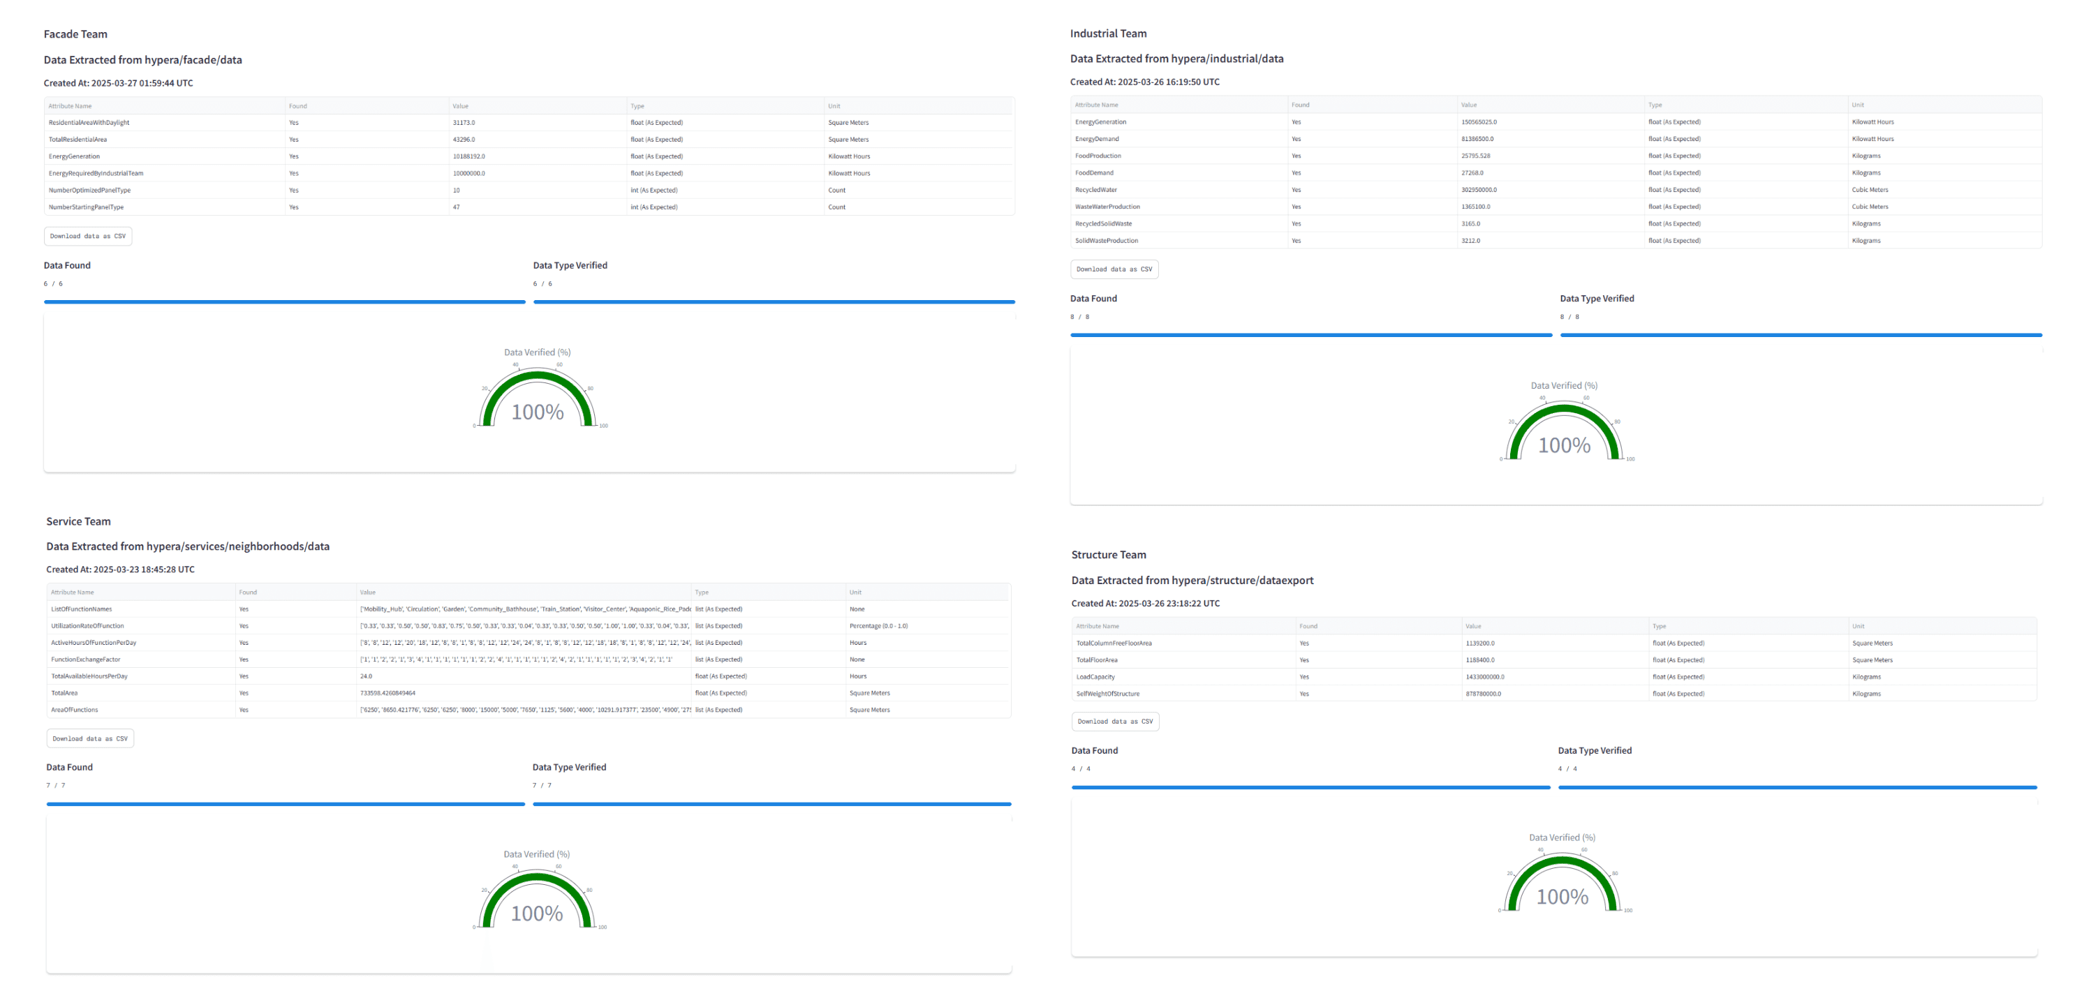
Task: Click Structure Team Data Type Verified progress bar
Action: 1796,787
